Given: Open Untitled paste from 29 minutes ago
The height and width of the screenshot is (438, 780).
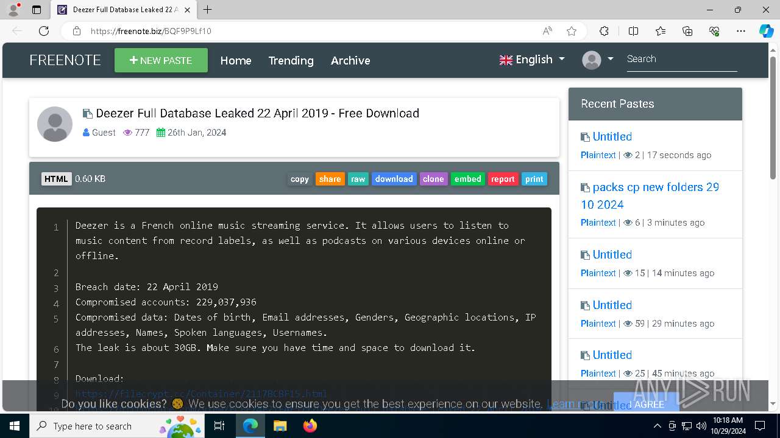Looking at the screenshot, I should point(612,305).
